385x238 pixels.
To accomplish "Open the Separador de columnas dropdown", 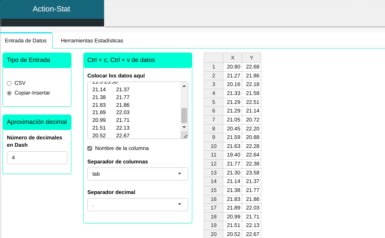I will pyautogui.click(x=138, y=174).
